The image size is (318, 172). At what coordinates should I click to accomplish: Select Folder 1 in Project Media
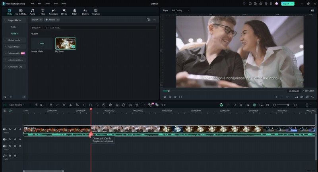(14, 33)
